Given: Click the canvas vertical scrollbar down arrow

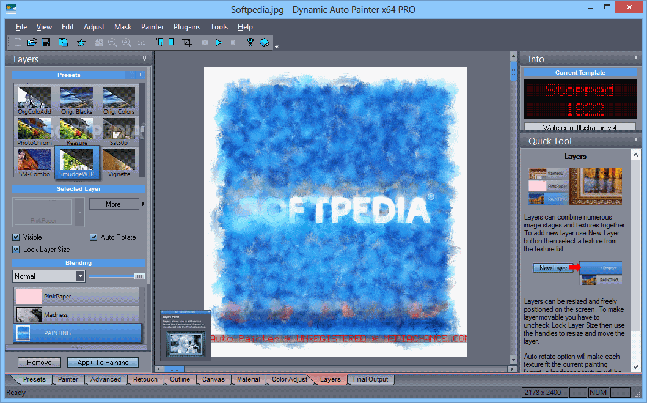Looking at the screenshot, I should coord(513,360).
